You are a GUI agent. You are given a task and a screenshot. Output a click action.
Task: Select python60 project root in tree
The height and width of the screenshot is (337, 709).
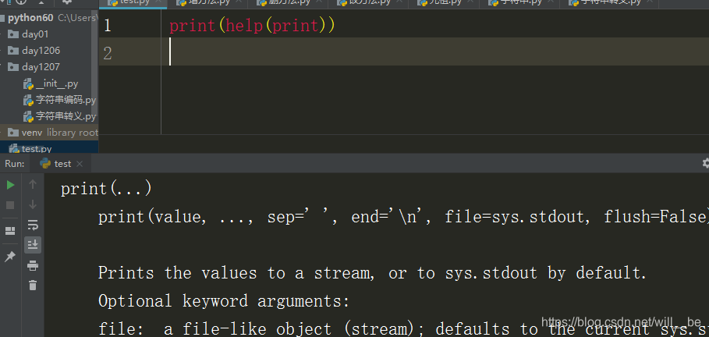click(30, 18)
